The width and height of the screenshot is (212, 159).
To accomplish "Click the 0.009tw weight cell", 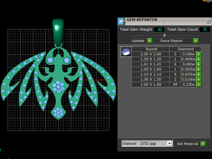I will coord(189,59).
